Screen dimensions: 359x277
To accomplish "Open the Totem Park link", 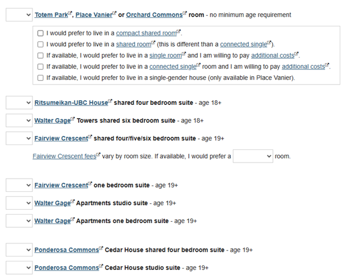I will pyautogui.click(x=51, y=15).
